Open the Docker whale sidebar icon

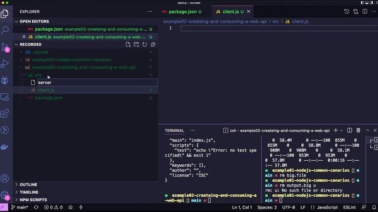[5, 147]
